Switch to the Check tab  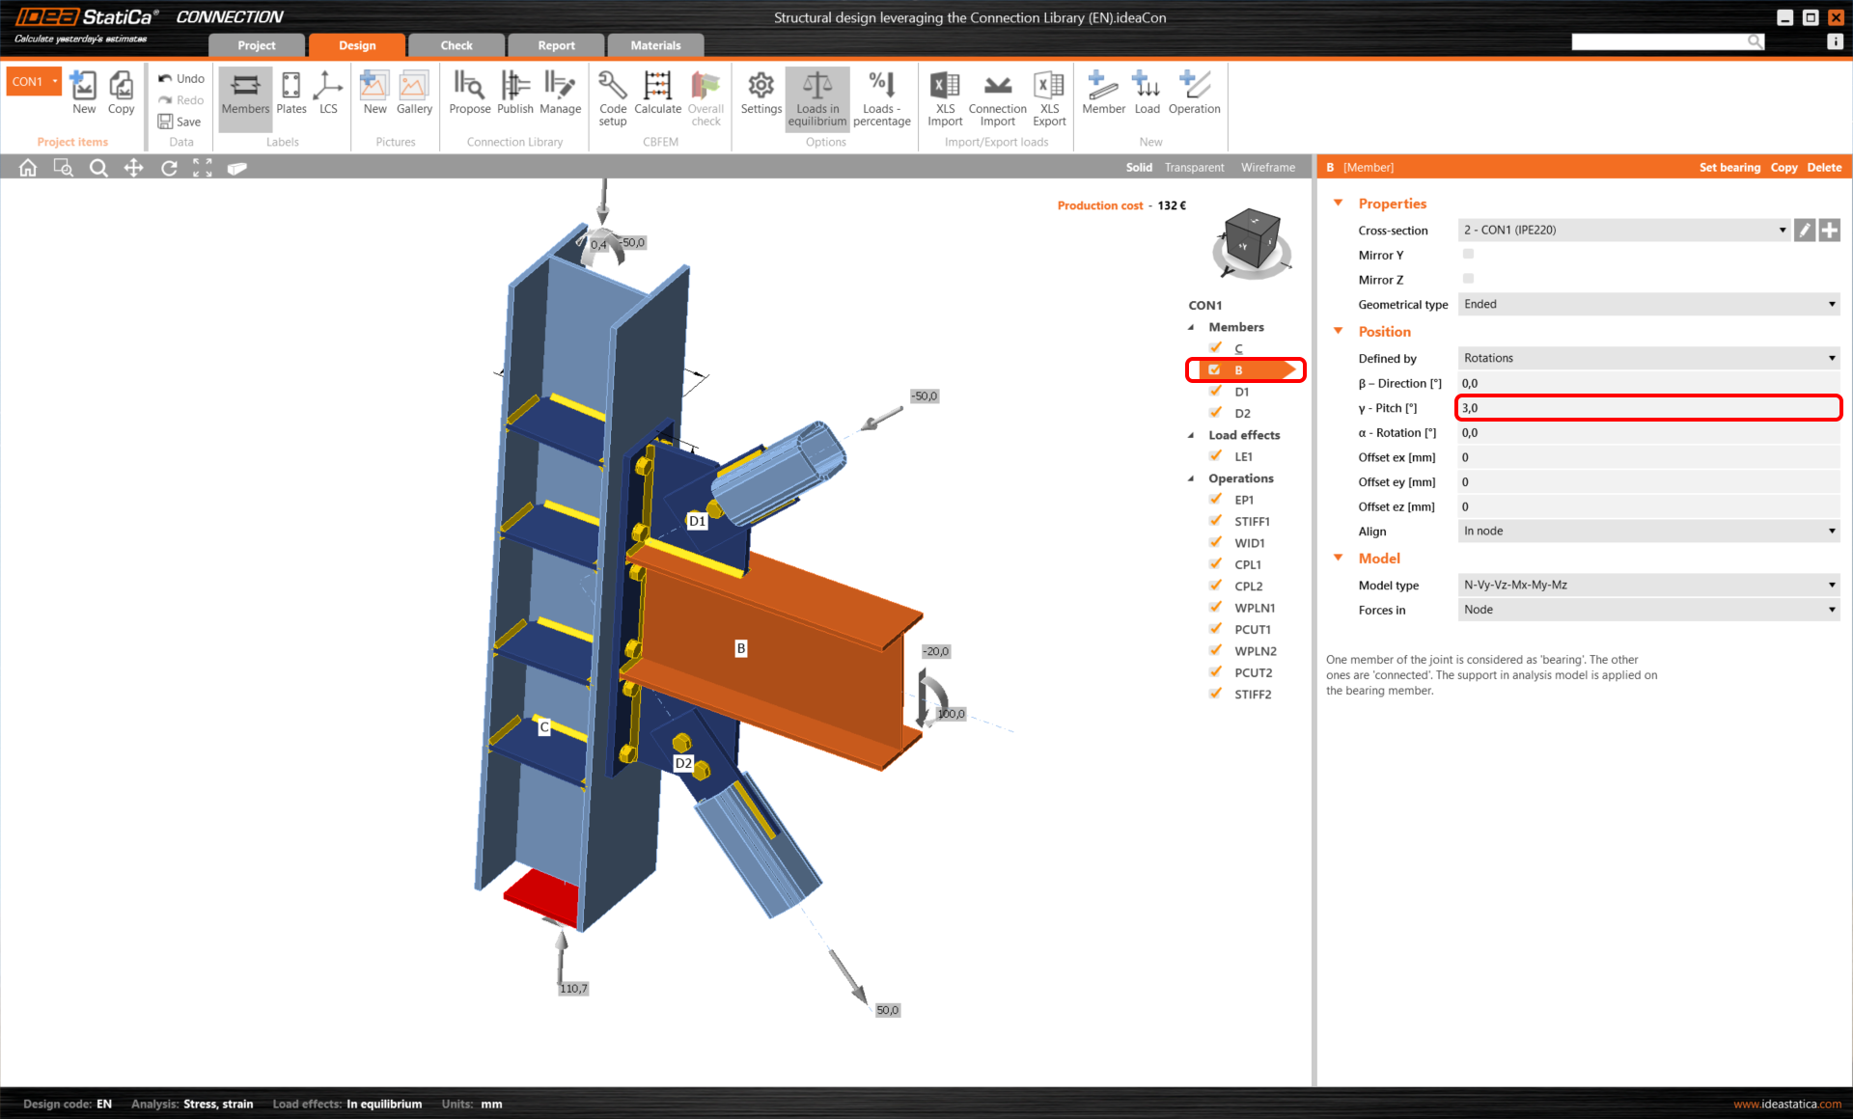coord(456,44)
